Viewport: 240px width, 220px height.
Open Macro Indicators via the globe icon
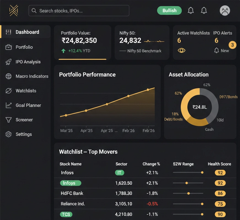point(9,76)
